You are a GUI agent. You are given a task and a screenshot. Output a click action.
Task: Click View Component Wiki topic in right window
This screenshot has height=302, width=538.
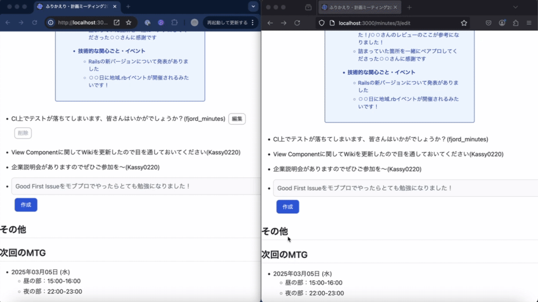(388, 154)
